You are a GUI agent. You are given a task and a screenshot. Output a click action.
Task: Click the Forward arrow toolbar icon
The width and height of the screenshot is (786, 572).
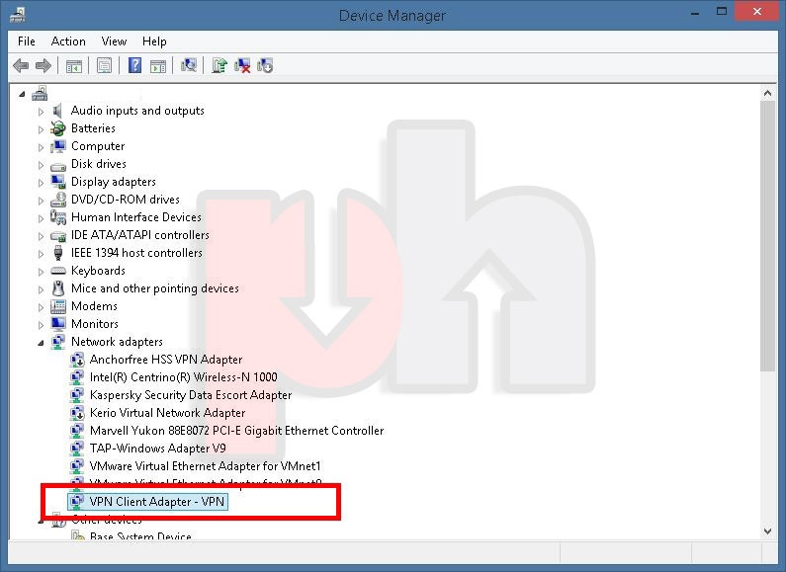tap(44, 65)
